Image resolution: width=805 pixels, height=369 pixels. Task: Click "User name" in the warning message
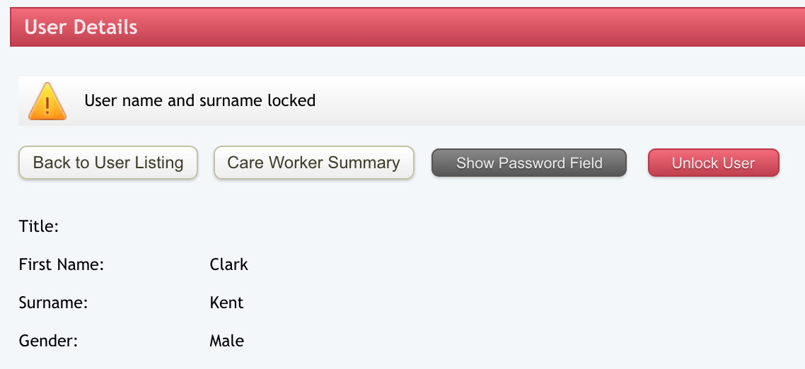[123, 100]
